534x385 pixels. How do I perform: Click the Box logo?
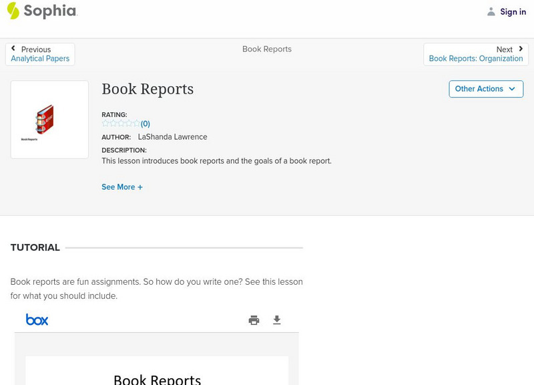tap(37, 319)
